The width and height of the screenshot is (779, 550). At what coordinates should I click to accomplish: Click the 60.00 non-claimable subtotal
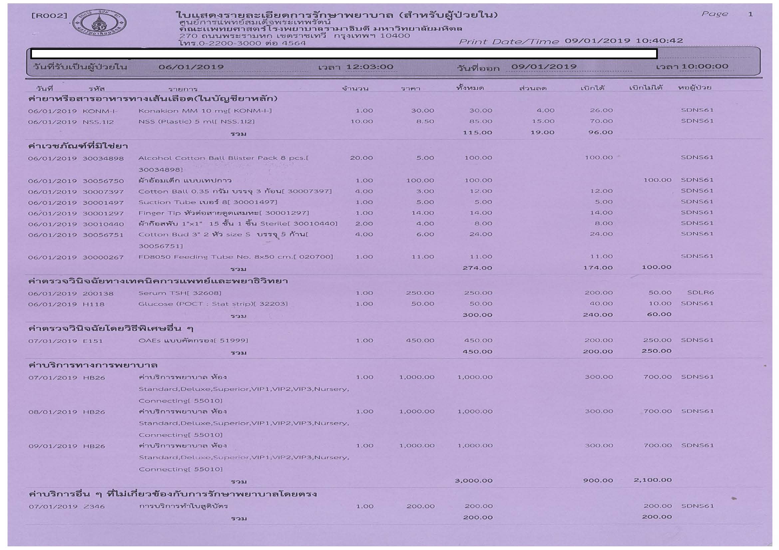pos(659,315)
